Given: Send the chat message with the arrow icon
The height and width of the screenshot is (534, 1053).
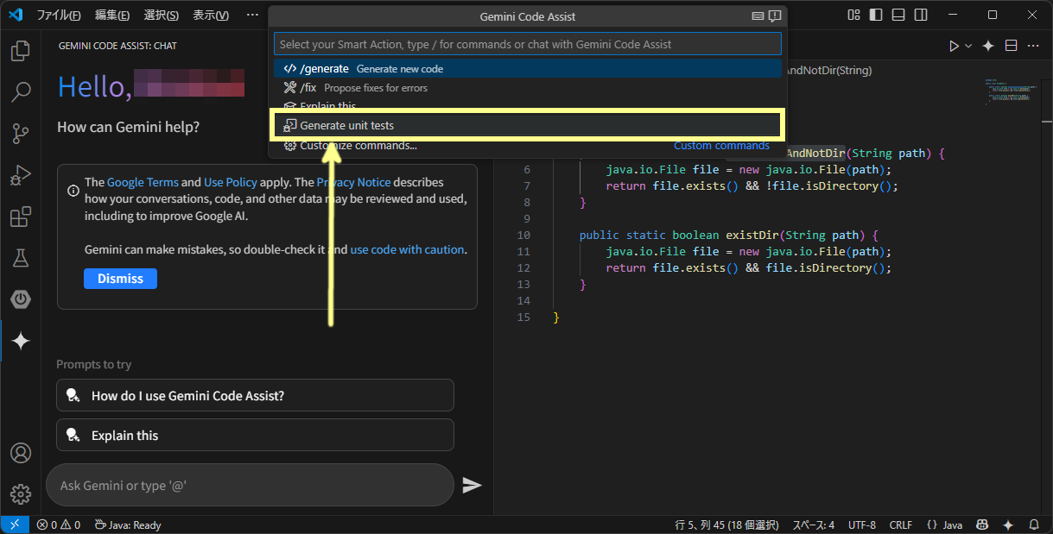Looking at the screenshot, I should tap(472, 485).
